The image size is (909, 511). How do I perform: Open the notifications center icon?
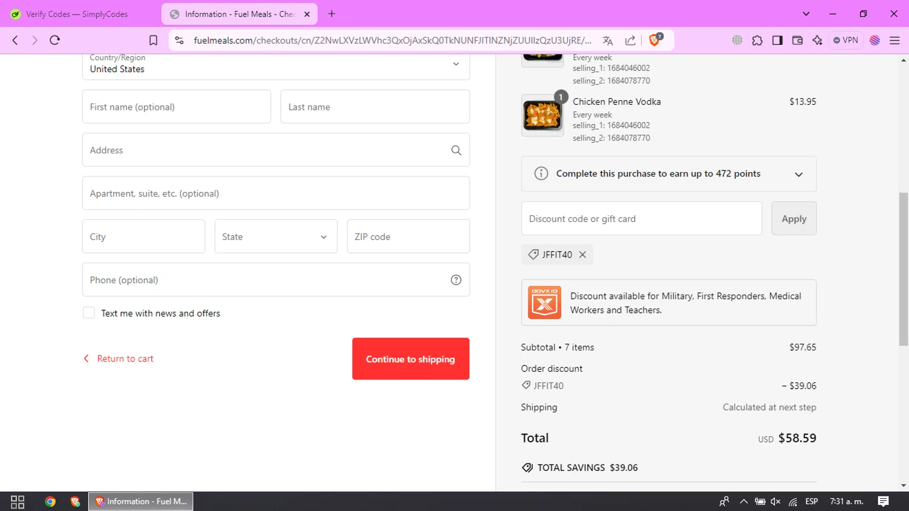coord(884,501)
